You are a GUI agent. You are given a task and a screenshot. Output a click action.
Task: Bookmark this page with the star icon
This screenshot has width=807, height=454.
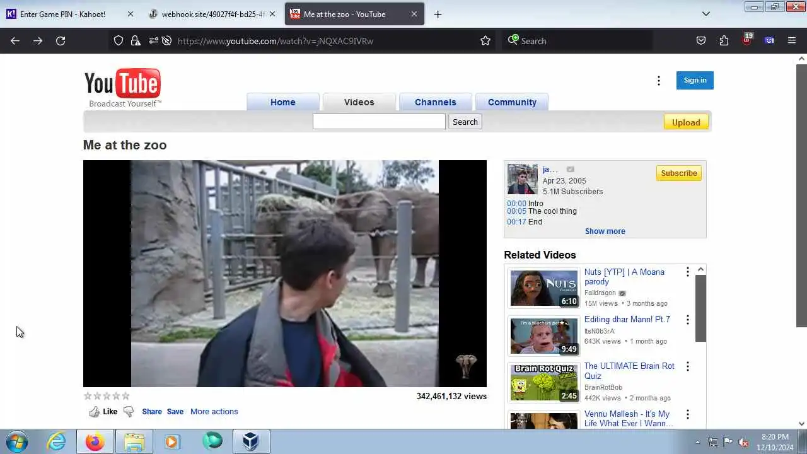pyautogui.click(x=485, y=41)
